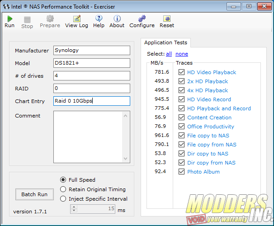This screenshot has height=226, width=274.
Task: Toggle HD Video Record checkbox
Action: tap(181, 99)
